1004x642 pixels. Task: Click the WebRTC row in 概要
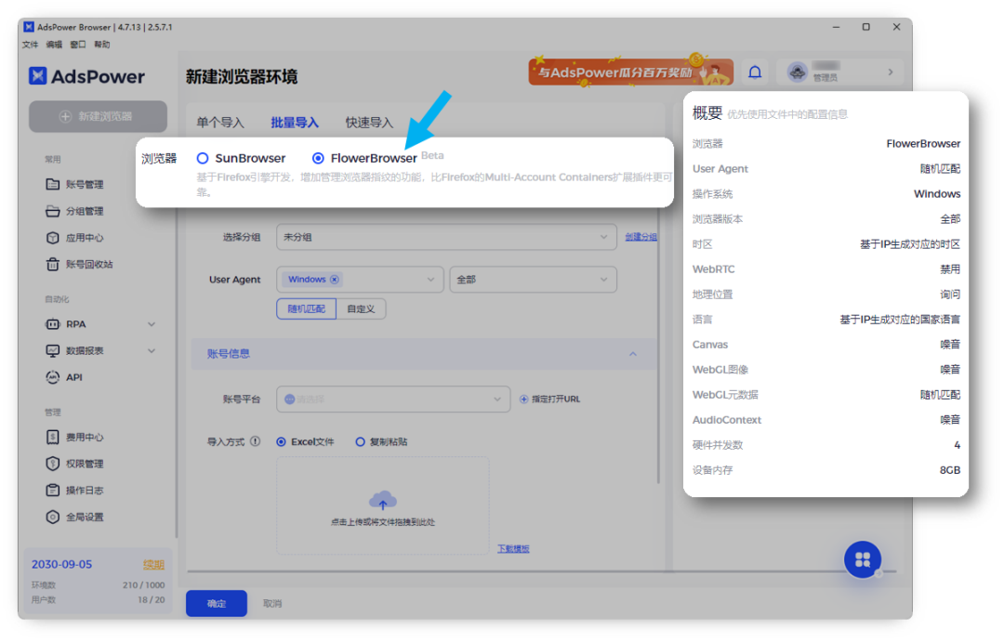coord(826,269)
